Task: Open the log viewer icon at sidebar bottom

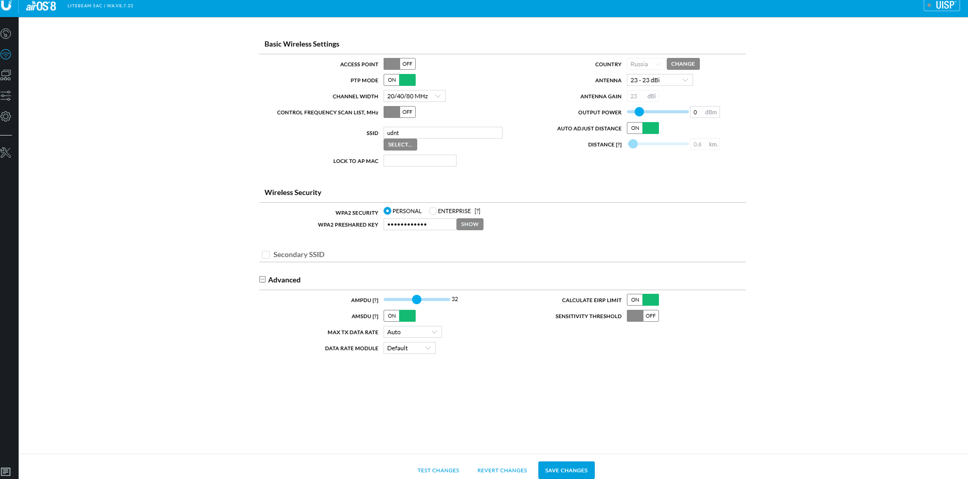Action: coord(6,472)
